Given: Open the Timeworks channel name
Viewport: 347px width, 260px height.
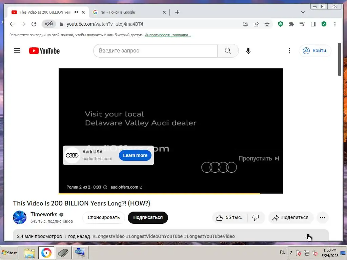Looking at the screenshot, I should pyautogui.click(x=44, y=214).
